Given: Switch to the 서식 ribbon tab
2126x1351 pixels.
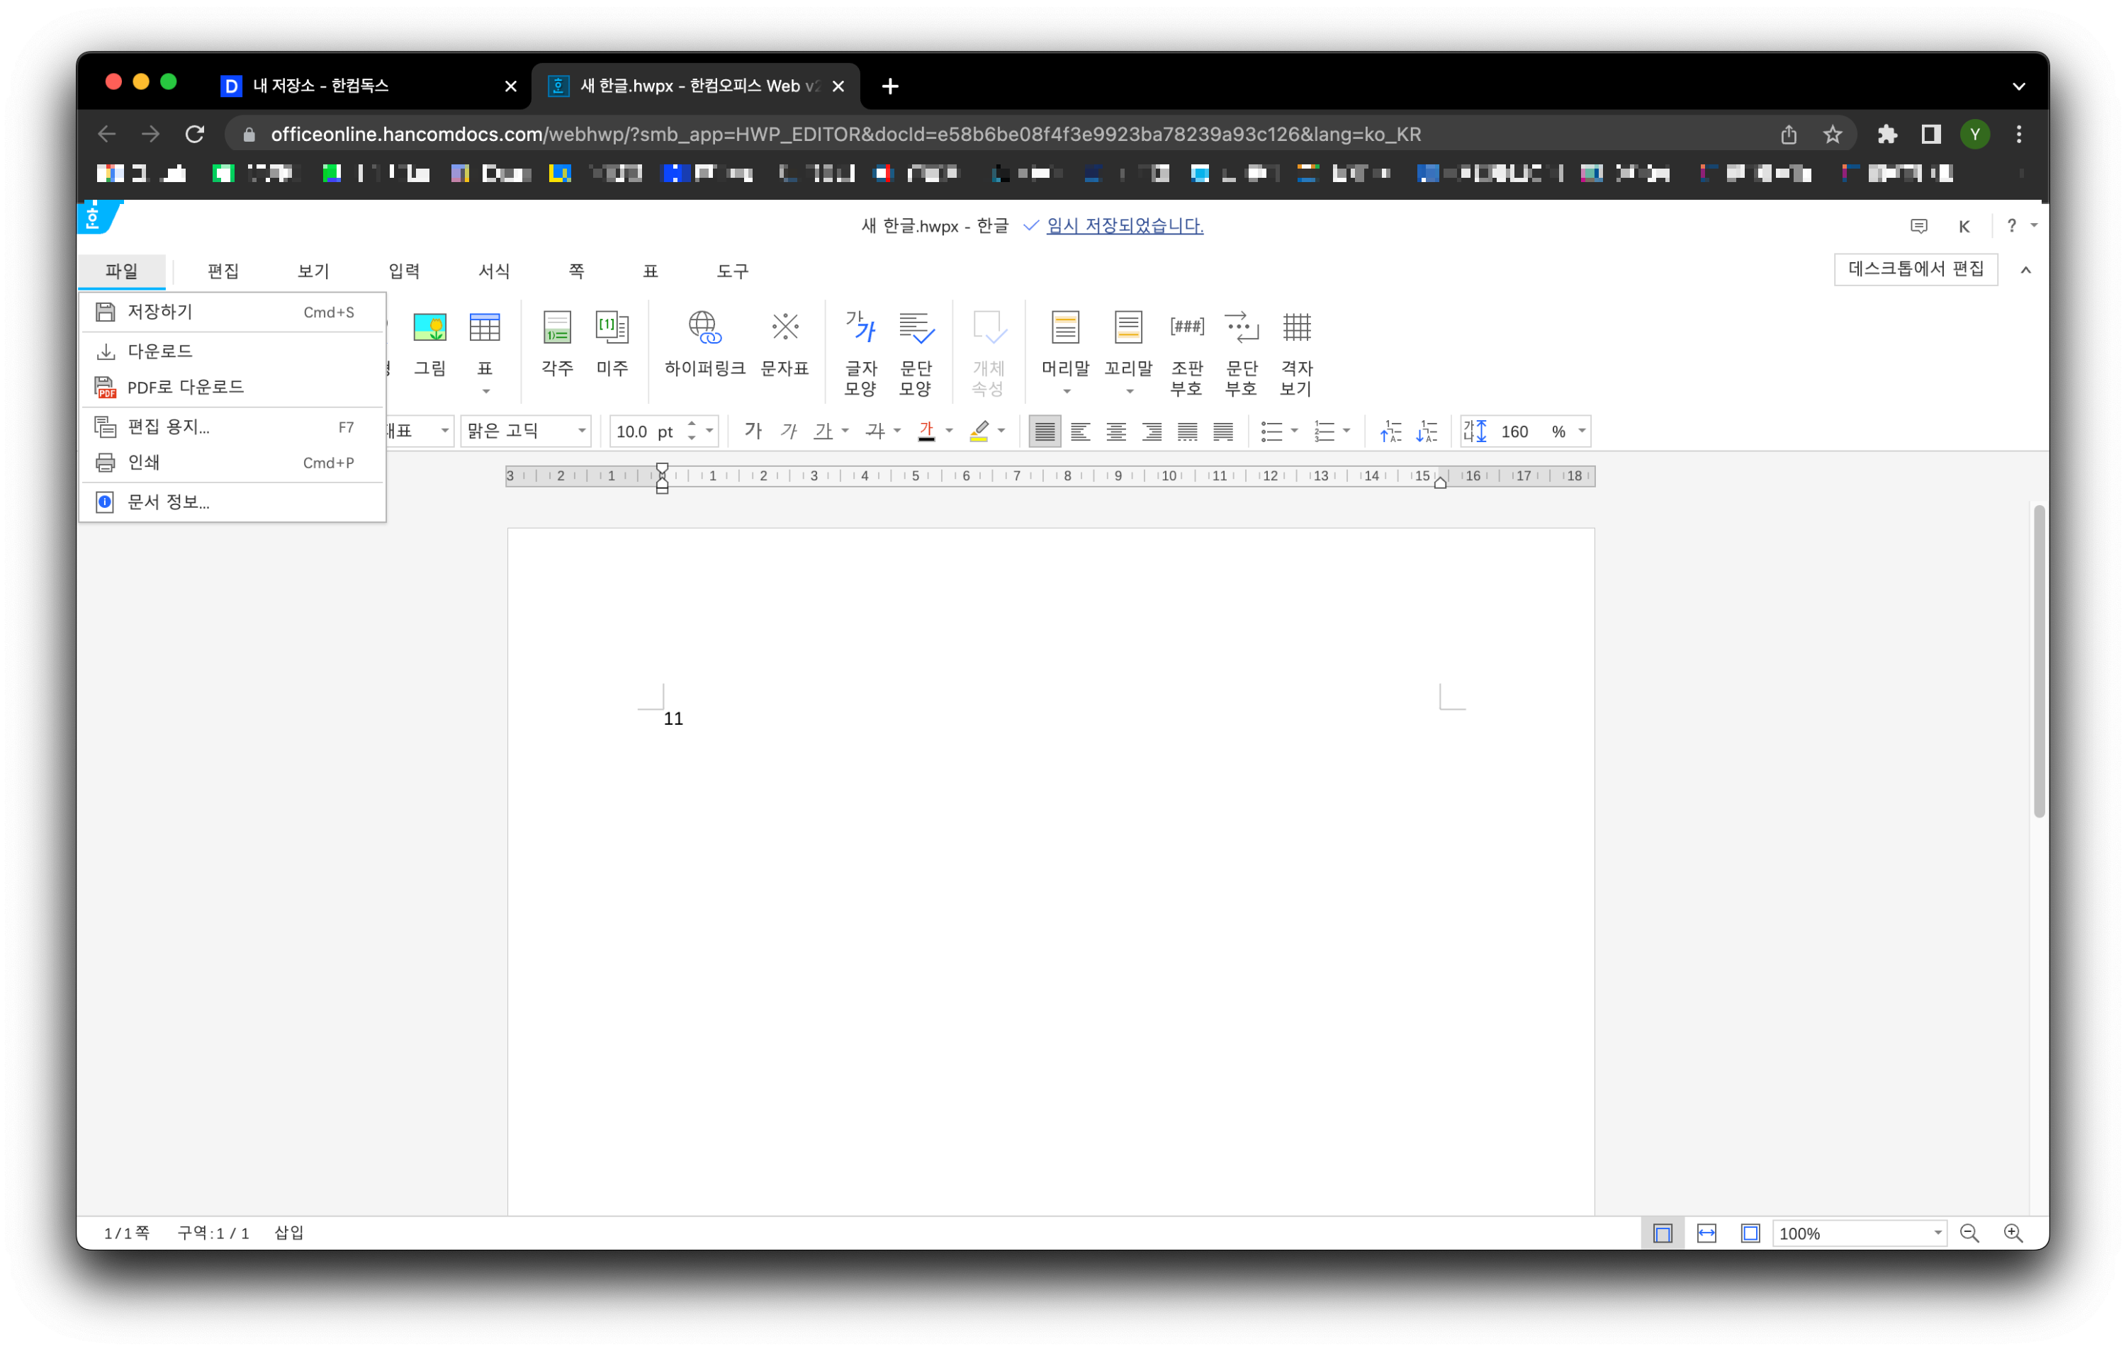Looking at the screenshot, I should point(493,271).
